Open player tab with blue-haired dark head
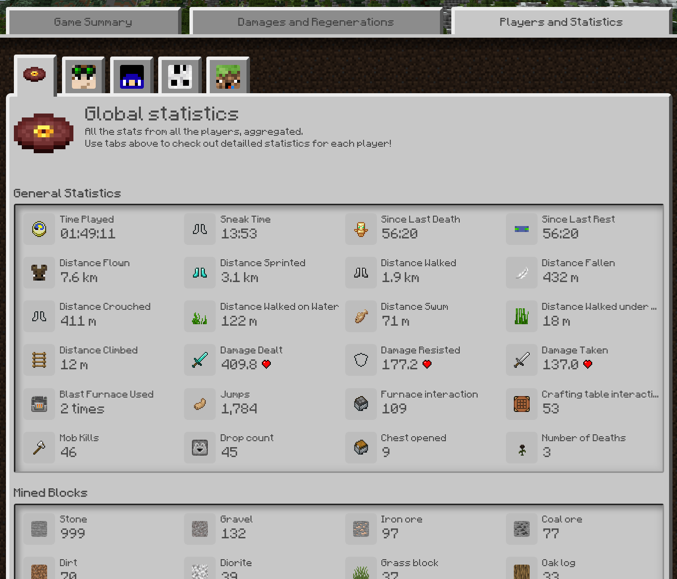This screenshot has width=677, height=579. (132, 76)
